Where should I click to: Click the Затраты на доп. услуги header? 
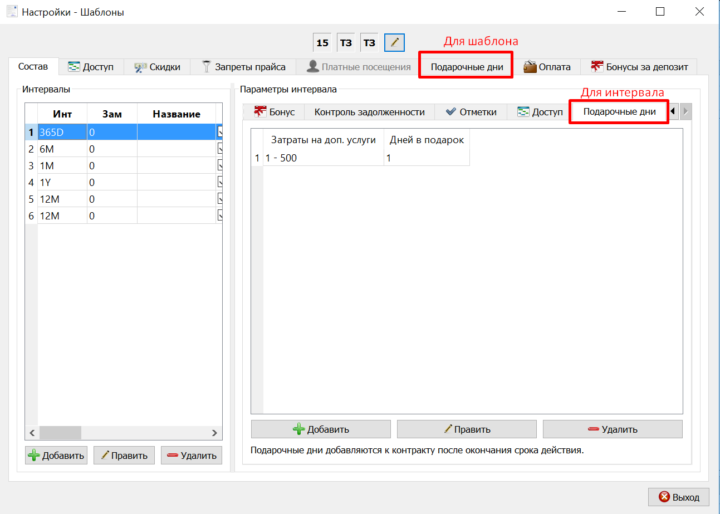pyautogui.click(x=323, y=140)
